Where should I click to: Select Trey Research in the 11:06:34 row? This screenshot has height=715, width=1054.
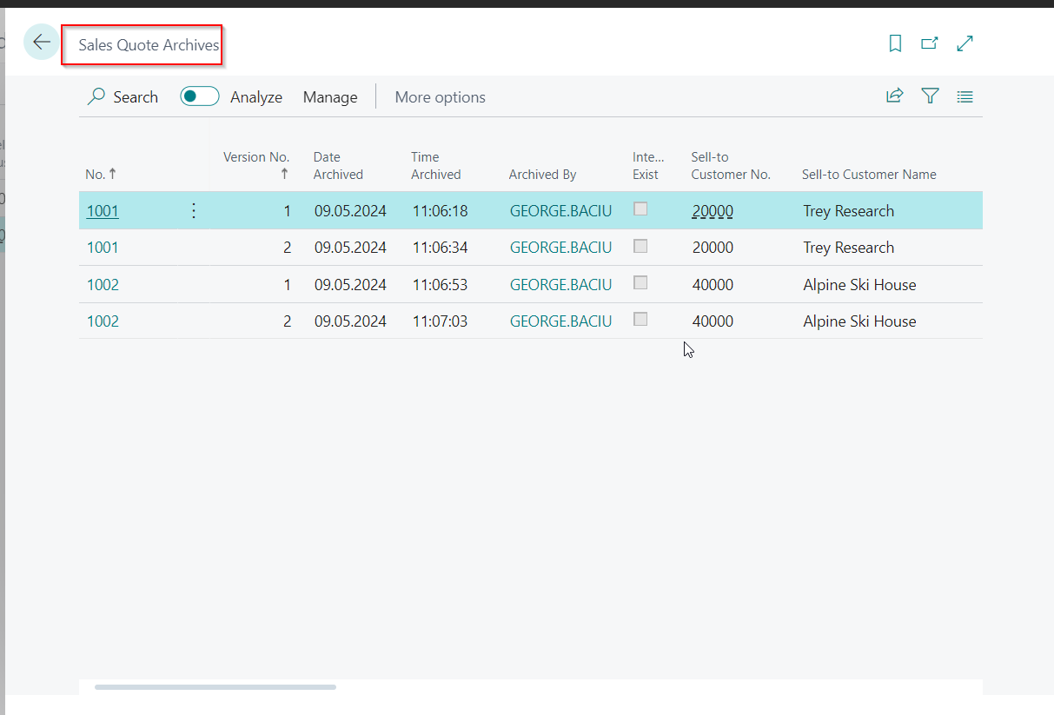coord(848,248)
